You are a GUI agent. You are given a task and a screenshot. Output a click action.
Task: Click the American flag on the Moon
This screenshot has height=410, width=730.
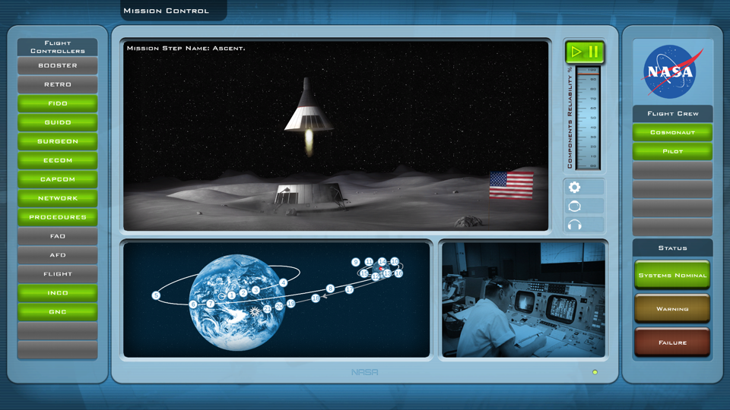pos(511,185)
